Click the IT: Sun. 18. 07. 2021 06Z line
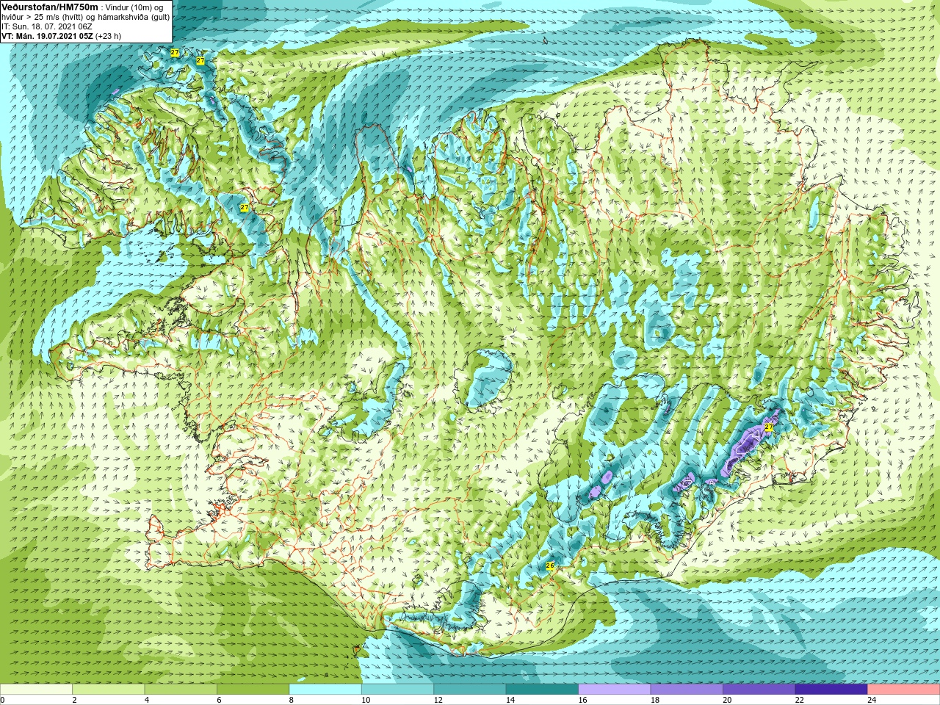The width and height of the screenshot is (940, 705). pos(47,26)
